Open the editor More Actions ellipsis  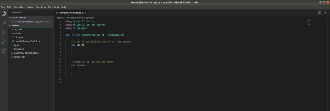[x=325, y=13]
